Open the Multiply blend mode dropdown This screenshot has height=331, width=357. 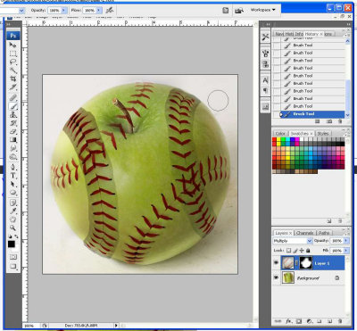point(292,241)
